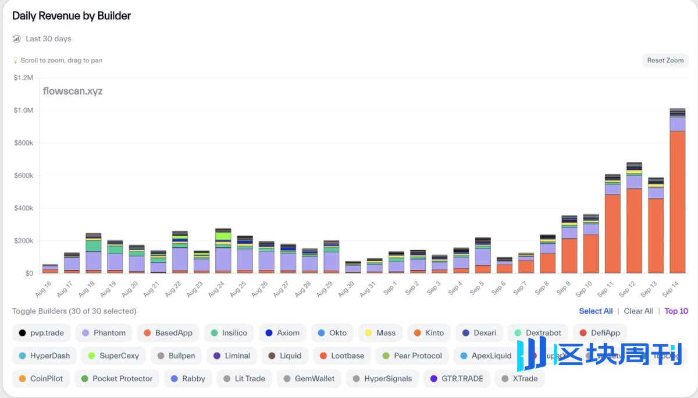Select All builders link
Screen dimensions: 698x398
(596, 311)
